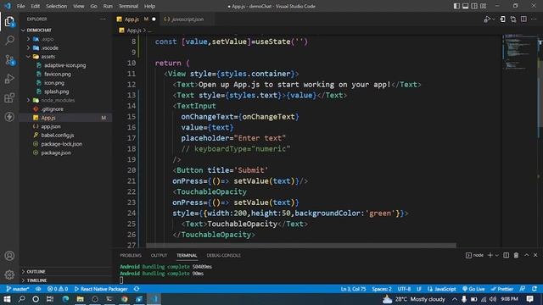Click the Spaces: 2 indentation indicator
The width and height of the screenshot is (543, 305).
coord(382,289)
